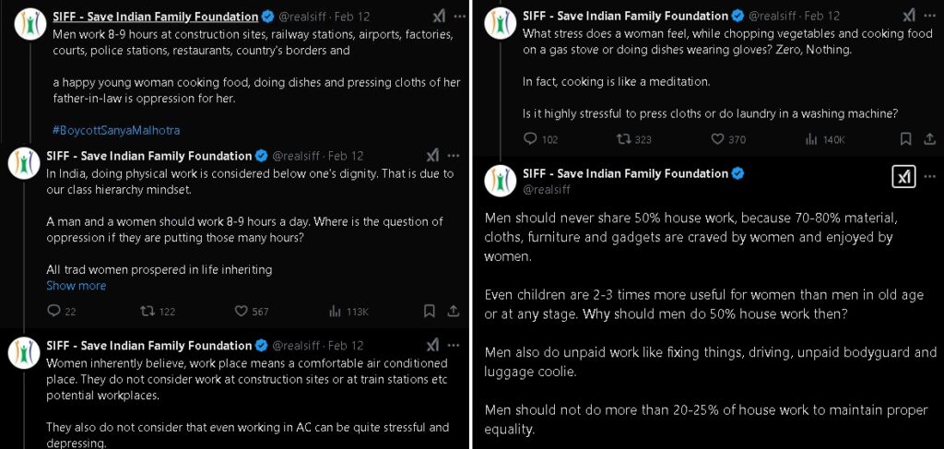
Task: Open Grok on the 'Men should never share' tweet
Action: coord(904,177)
